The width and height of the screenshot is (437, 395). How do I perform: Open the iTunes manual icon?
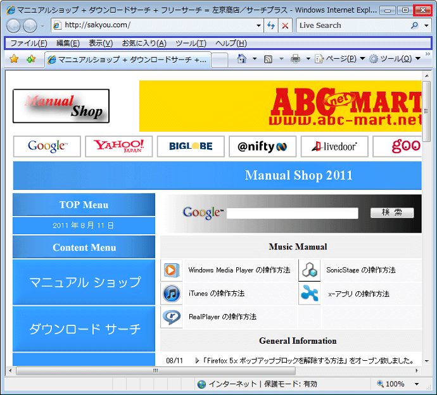[172, 294]
